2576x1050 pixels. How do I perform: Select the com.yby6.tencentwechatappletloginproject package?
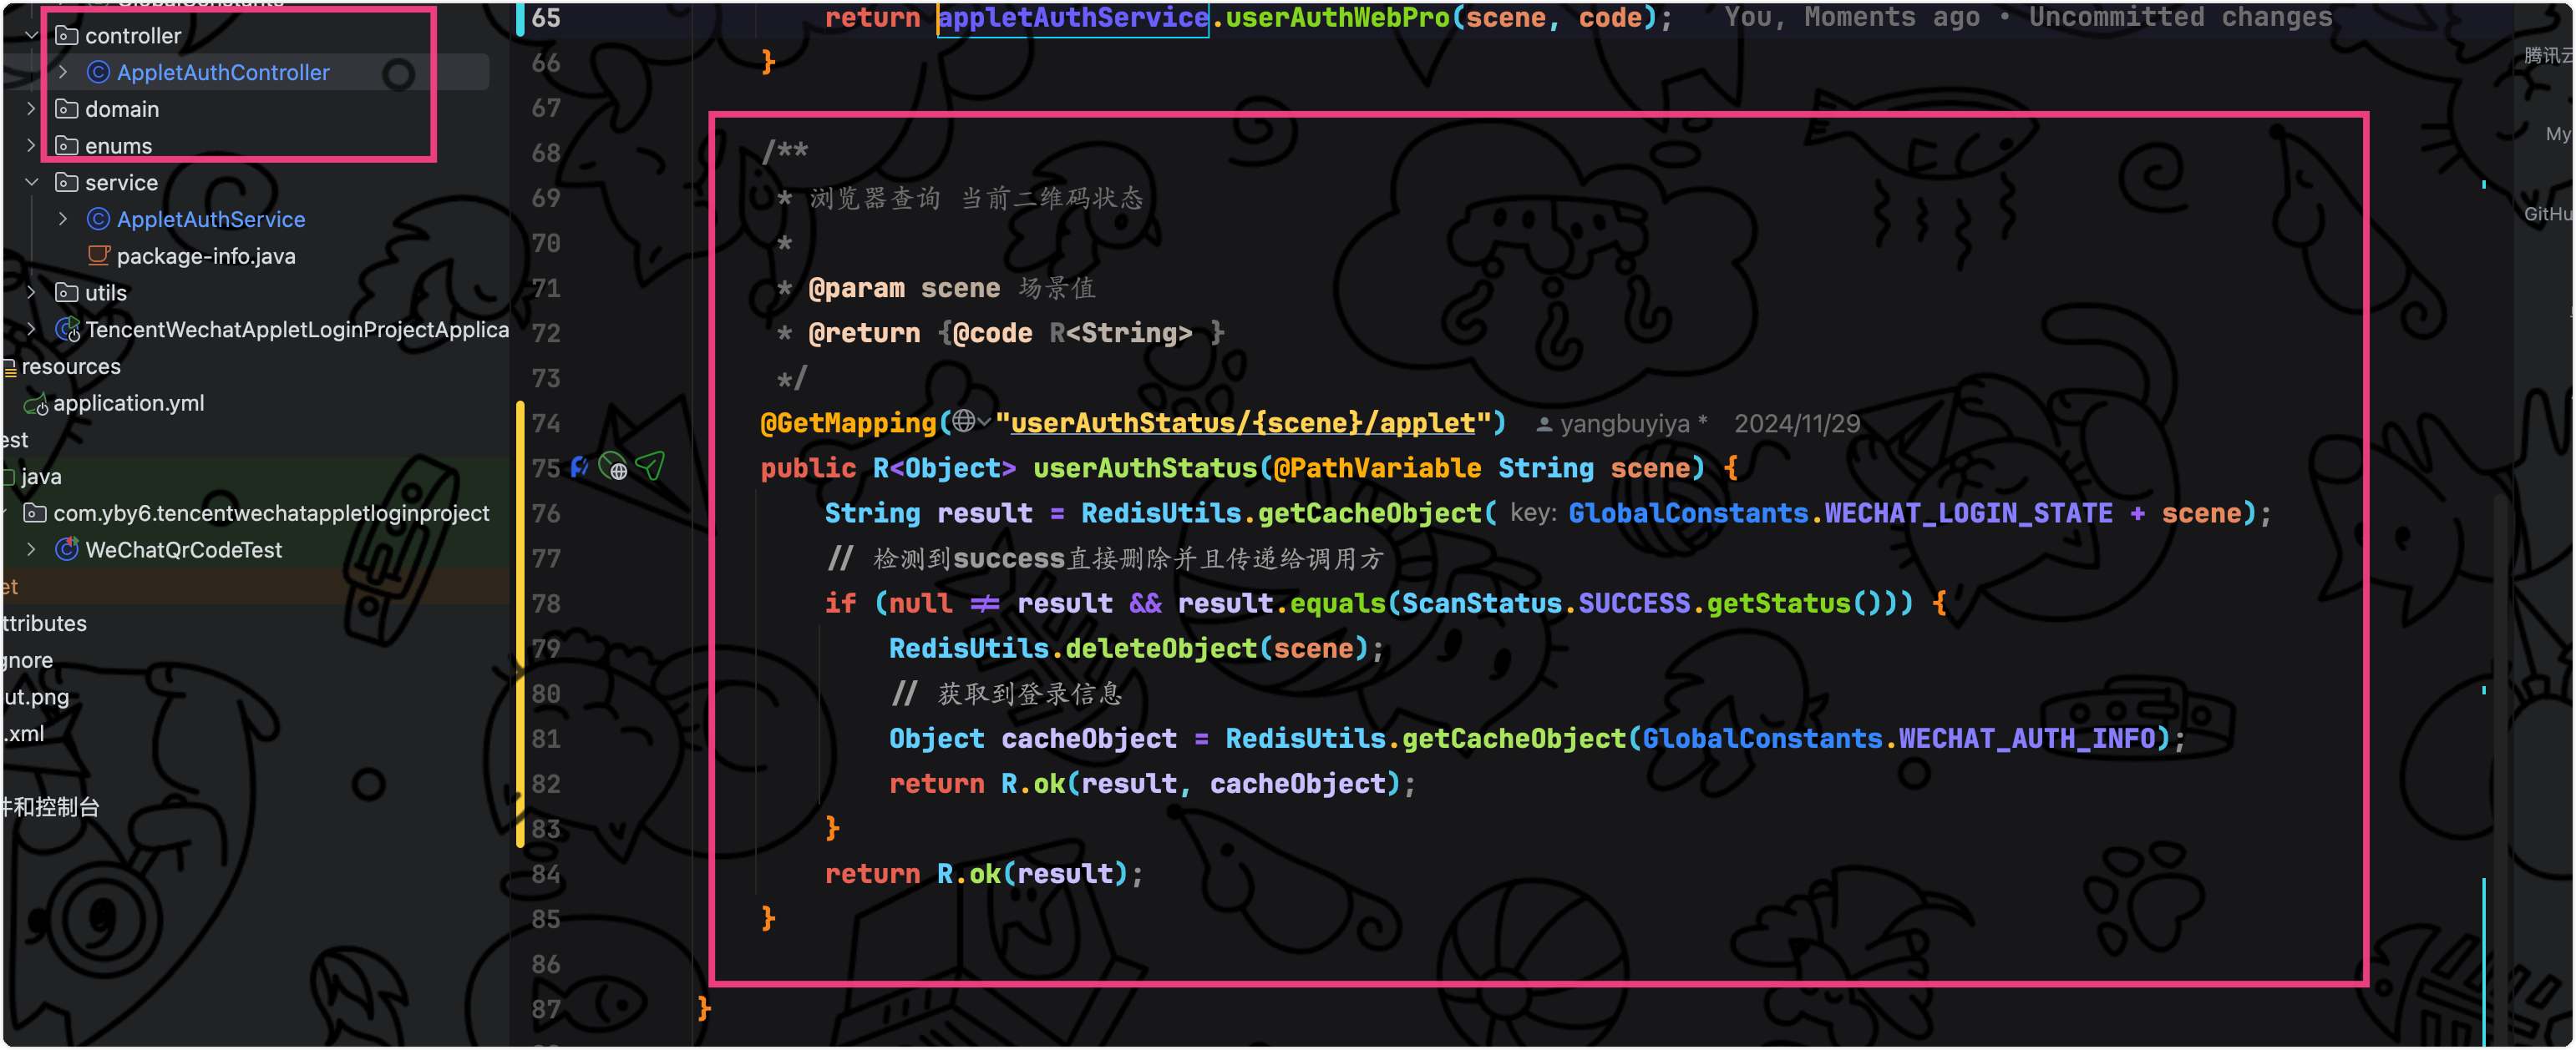[271, 513]
